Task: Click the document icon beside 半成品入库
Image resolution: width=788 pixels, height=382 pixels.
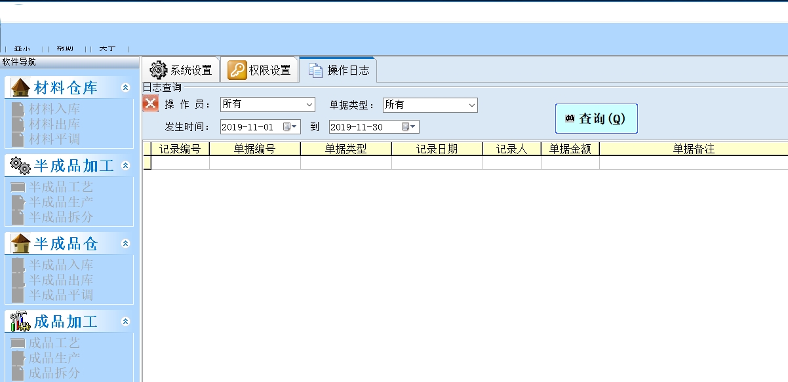Action: [18, 265]
